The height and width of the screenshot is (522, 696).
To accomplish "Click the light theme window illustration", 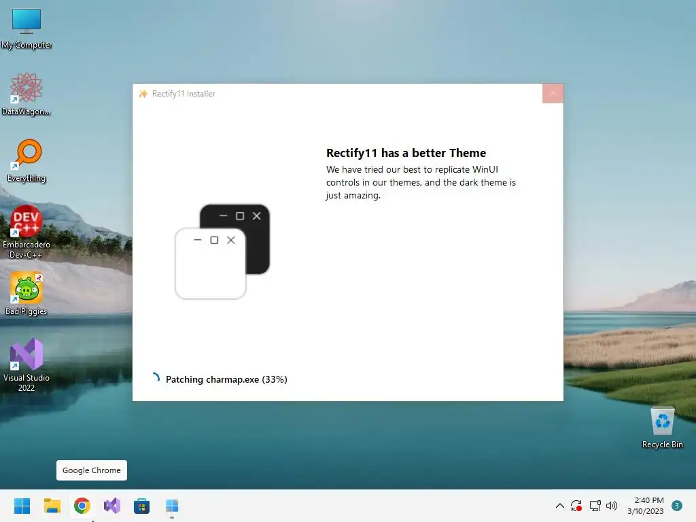I will [211, 264].
